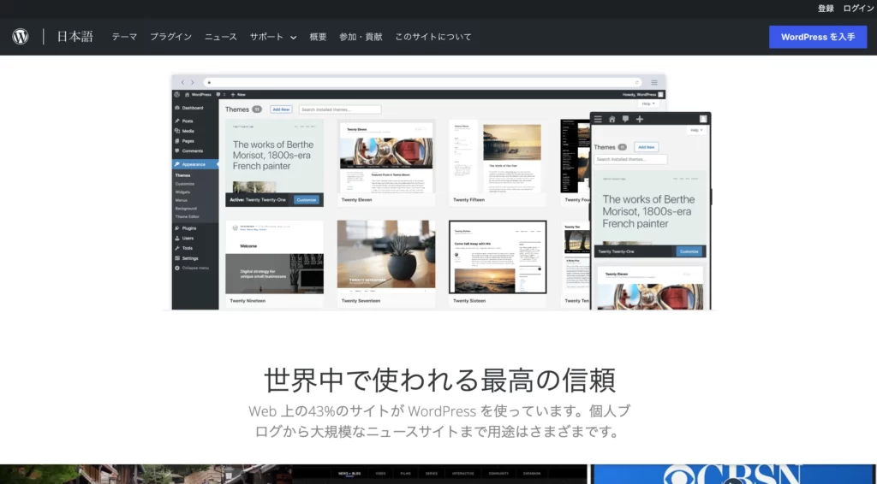Screen dimensions: 877x484
Task: Click the home icon in desktop admin bar
Action: [188, 94]
